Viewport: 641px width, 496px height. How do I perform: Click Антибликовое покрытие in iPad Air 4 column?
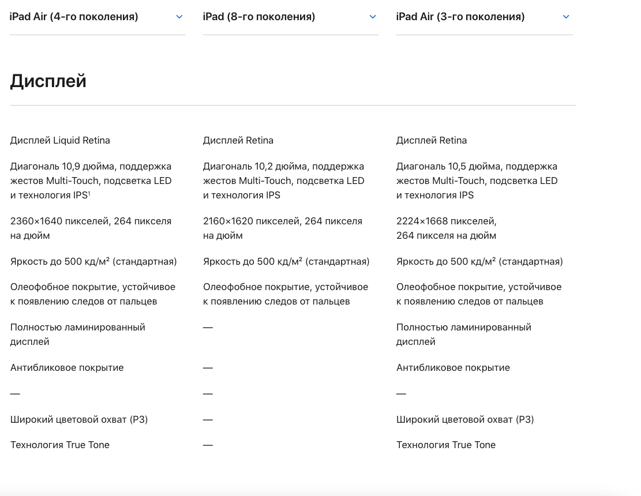click(x=67, y=368)
